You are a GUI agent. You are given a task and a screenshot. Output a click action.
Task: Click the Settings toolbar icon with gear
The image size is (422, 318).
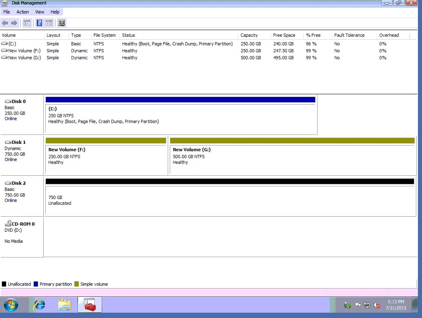[x=62, y=23]
